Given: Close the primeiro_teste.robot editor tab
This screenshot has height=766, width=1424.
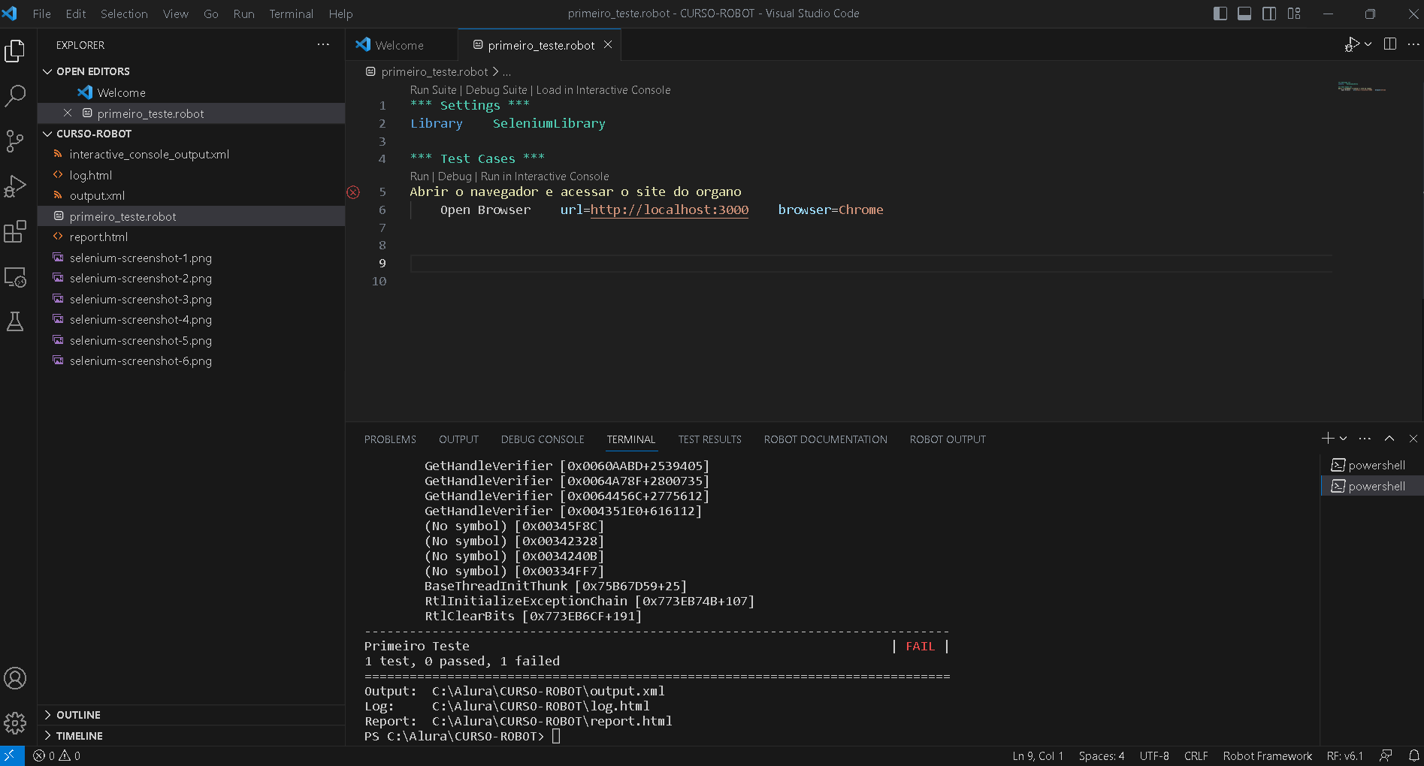Looking at the screenshot, I should (x=607, y=45).
